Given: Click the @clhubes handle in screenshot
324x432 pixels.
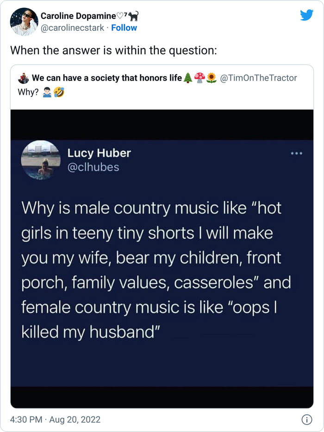Looking at the screenshot, I should (x=93, y=167).
